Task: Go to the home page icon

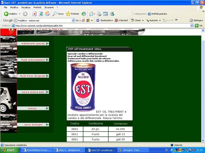Action: point(47,14)
